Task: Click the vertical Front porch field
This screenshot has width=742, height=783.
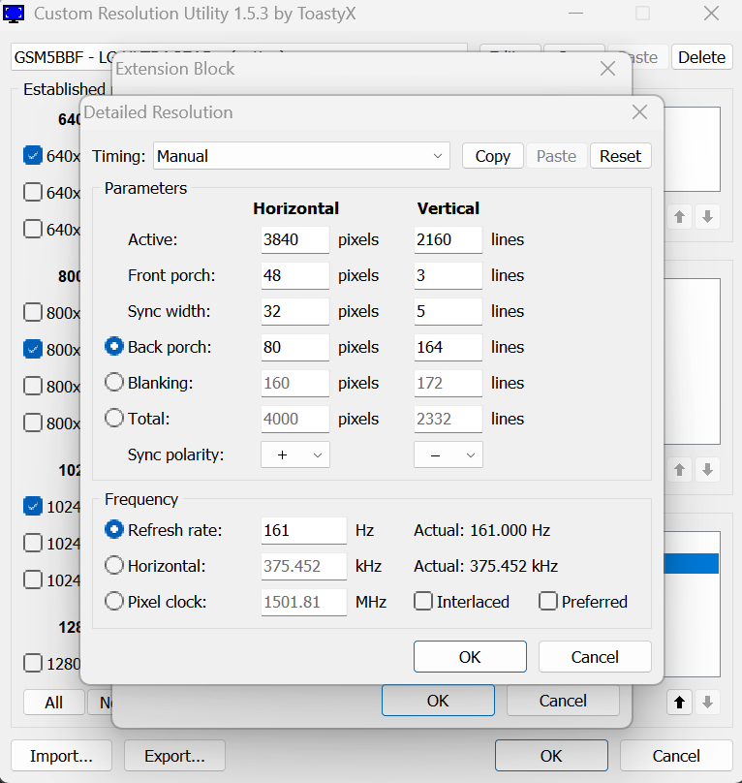Action: [448, 275]
